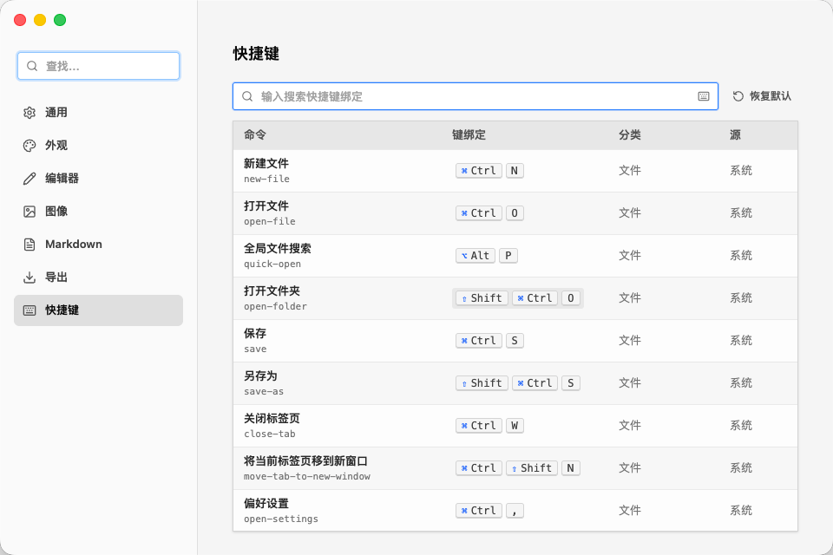Image resolution: width=833 pixels, height=555 pixels.
Task: Click the new-file command id
Action: pyautogui.click(x=266, y=179)
